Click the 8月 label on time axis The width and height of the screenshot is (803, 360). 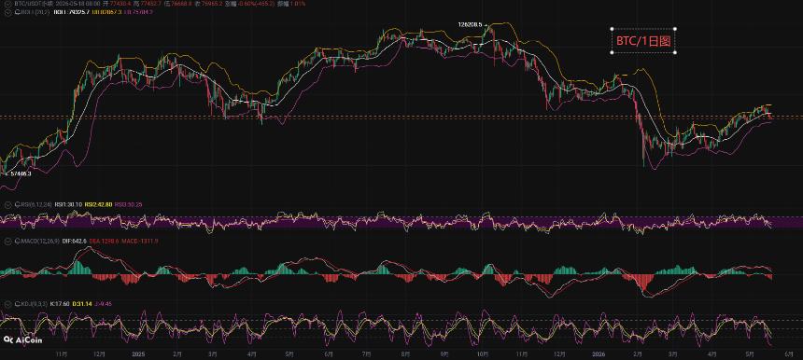point(405,353)
